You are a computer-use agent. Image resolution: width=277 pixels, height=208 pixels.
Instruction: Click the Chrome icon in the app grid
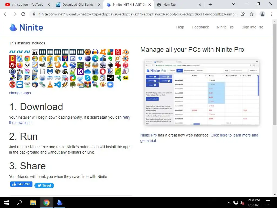coord(27,58)
